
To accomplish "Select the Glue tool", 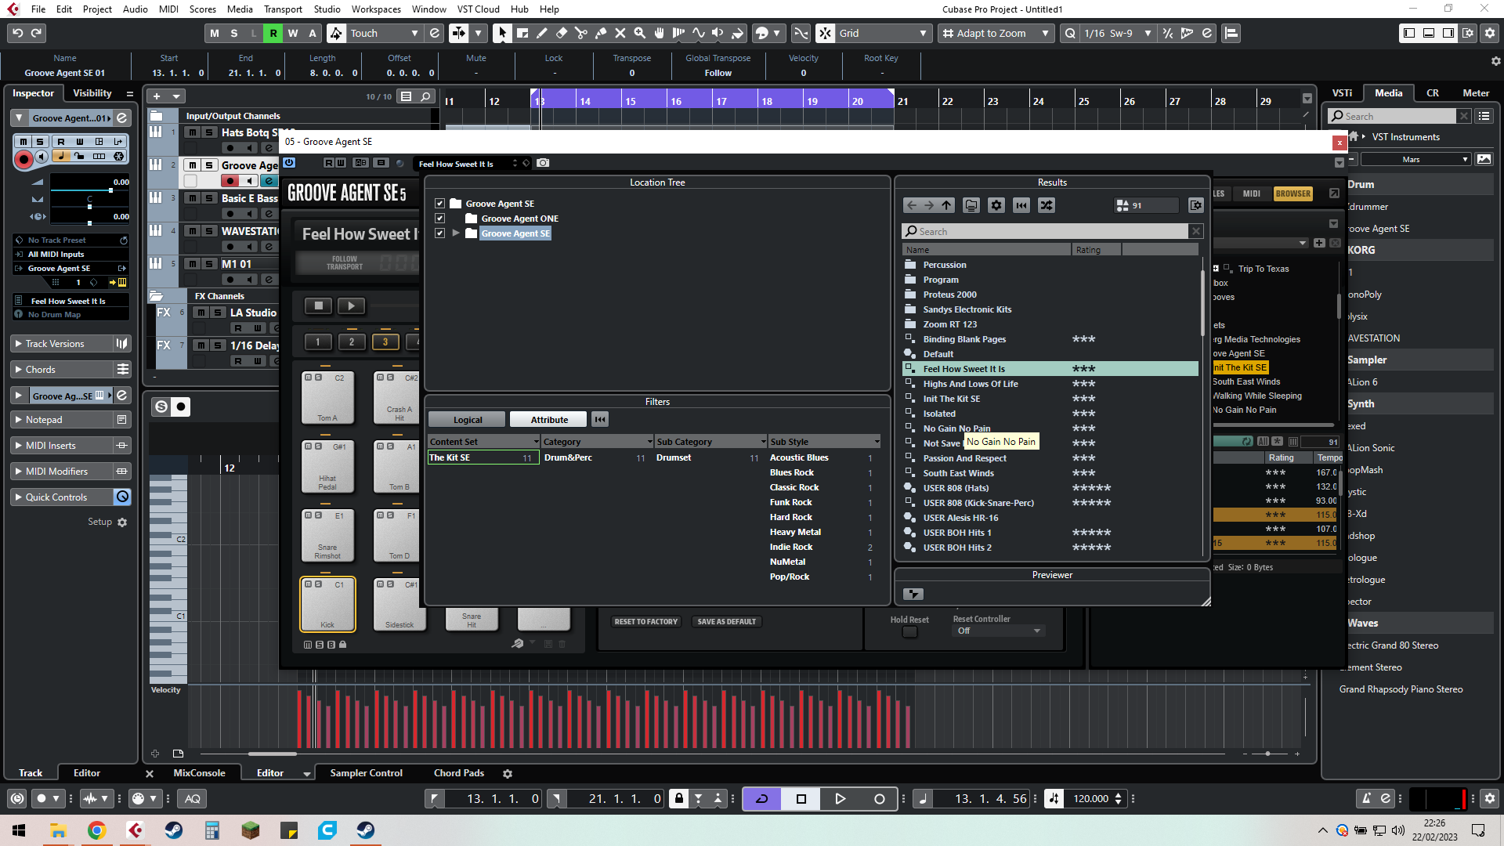I will coord(601,33).
